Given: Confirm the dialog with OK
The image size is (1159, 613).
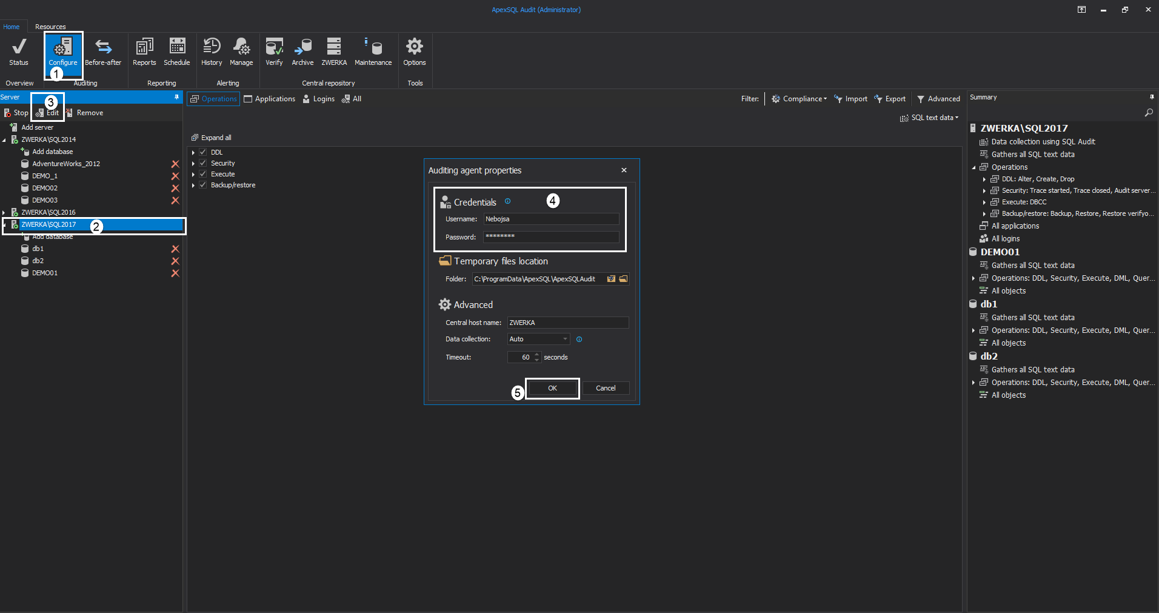Looking at the screenshot, I should click(552, 388).
